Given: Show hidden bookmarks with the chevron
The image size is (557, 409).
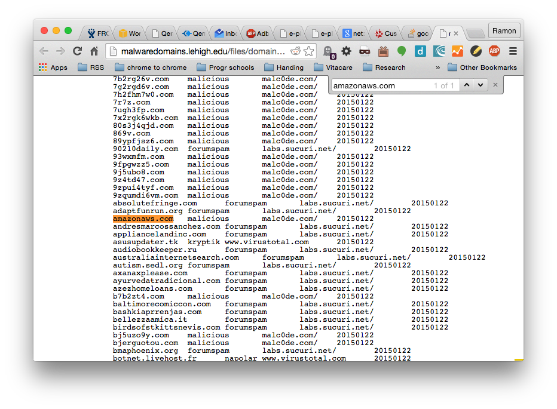Looking at the screenshot, I should [x=437, y=67].
